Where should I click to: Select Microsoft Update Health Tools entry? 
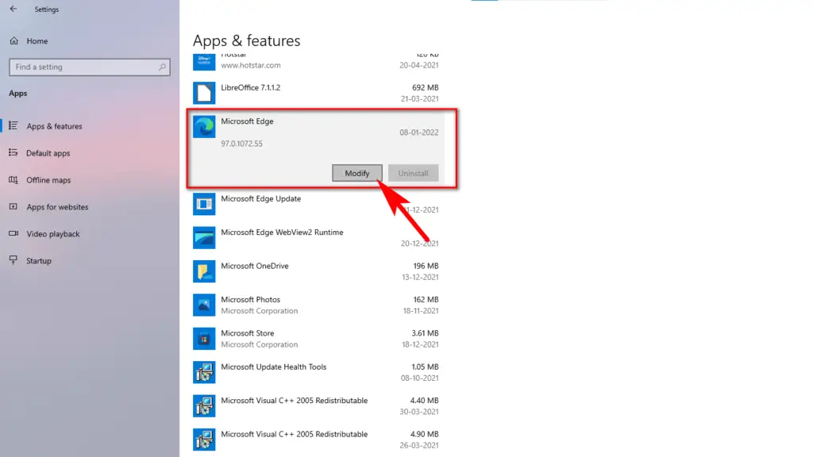[316, 373]
